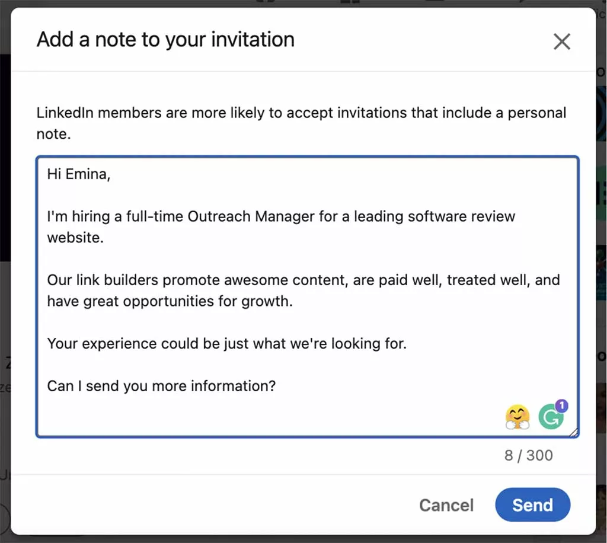This screenshot has width=607, height=543.
Task: Click the notification count on the Grammarly icon
Action: (x=561, y=406)
